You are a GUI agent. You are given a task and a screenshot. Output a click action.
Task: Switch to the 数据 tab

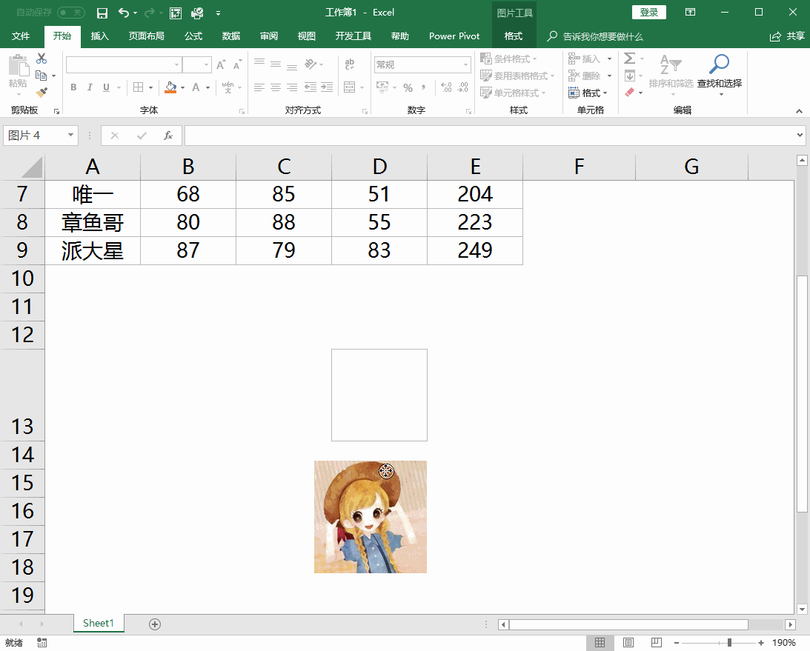click(231, 36)
